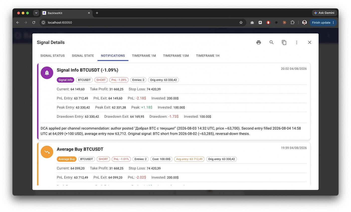Click SHORT chip in Signal Info card

point(101,80)
